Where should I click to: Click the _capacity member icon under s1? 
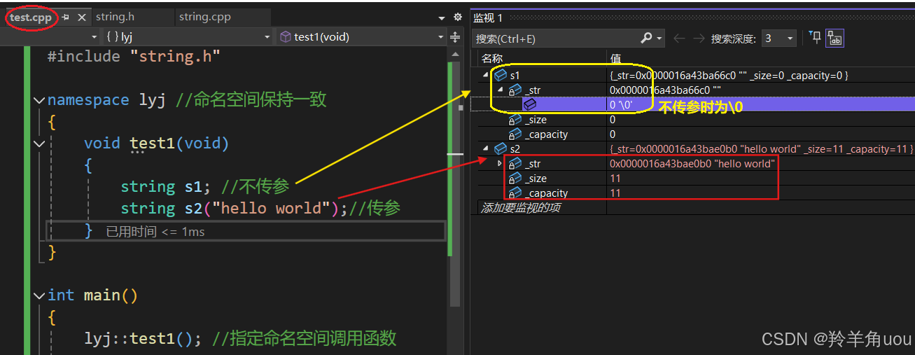515,134
